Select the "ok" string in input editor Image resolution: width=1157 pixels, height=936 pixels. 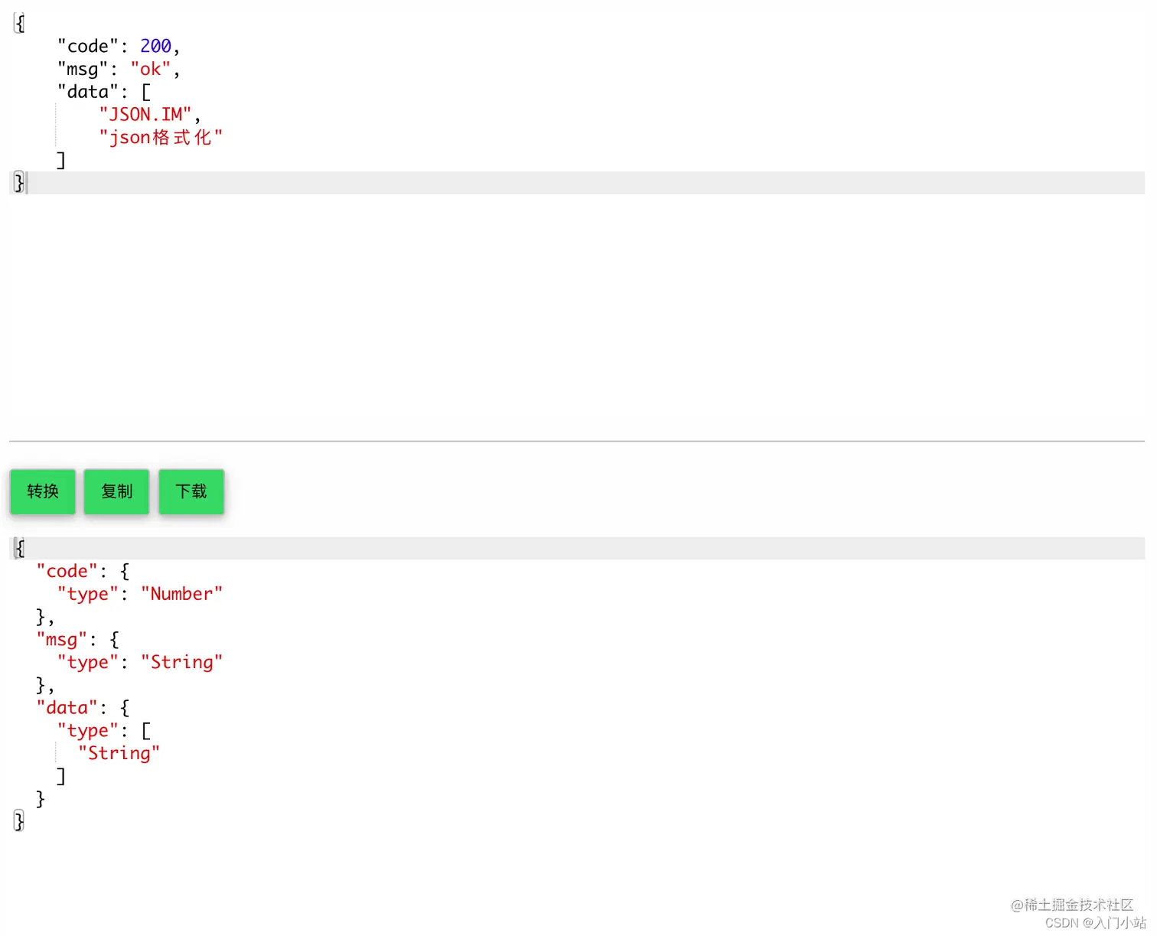[x=150, y=70]
